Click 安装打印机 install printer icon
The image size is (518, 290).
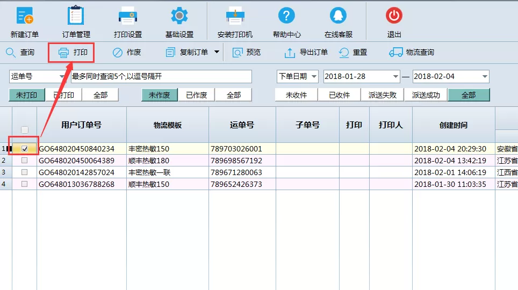(235, 17)
